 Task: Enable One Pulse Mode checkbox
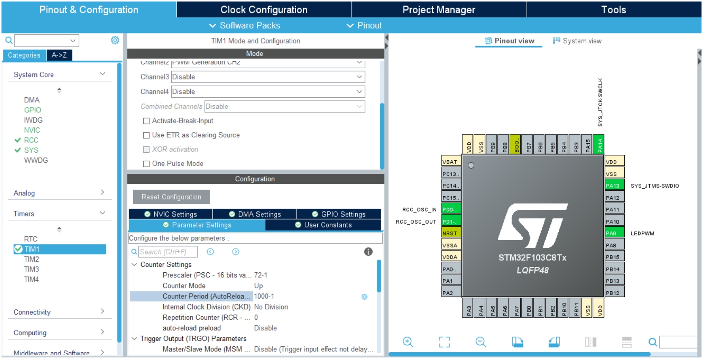point(146,164)
